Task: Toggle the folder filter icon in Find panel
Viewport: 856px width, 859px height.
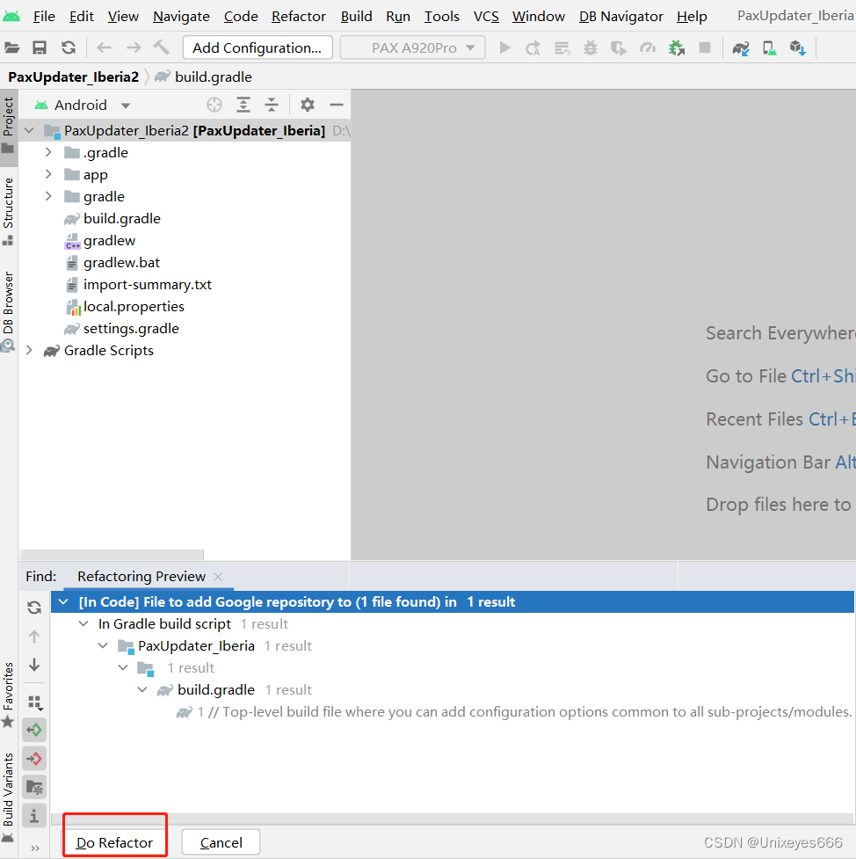Action: tap(34, 788)
